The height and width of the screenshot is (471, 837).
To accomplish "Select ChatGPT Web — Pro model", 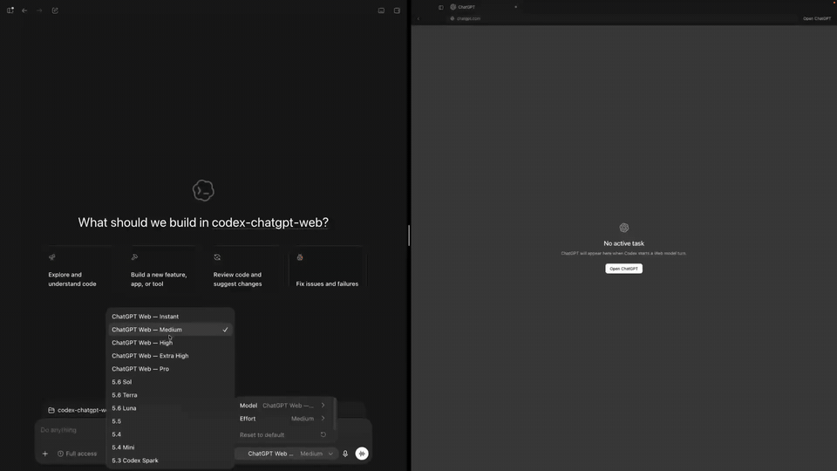I will (x=170, y=369).
